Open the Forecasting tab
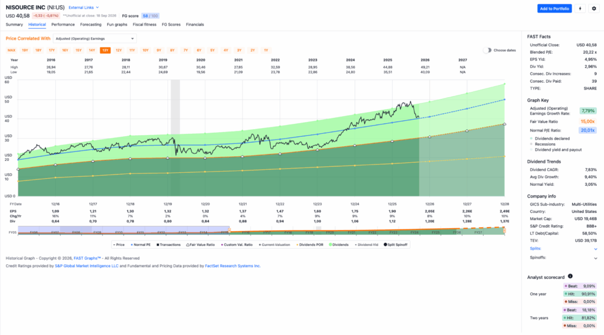This screenshot has height=335, width=604. click(91, 25)
